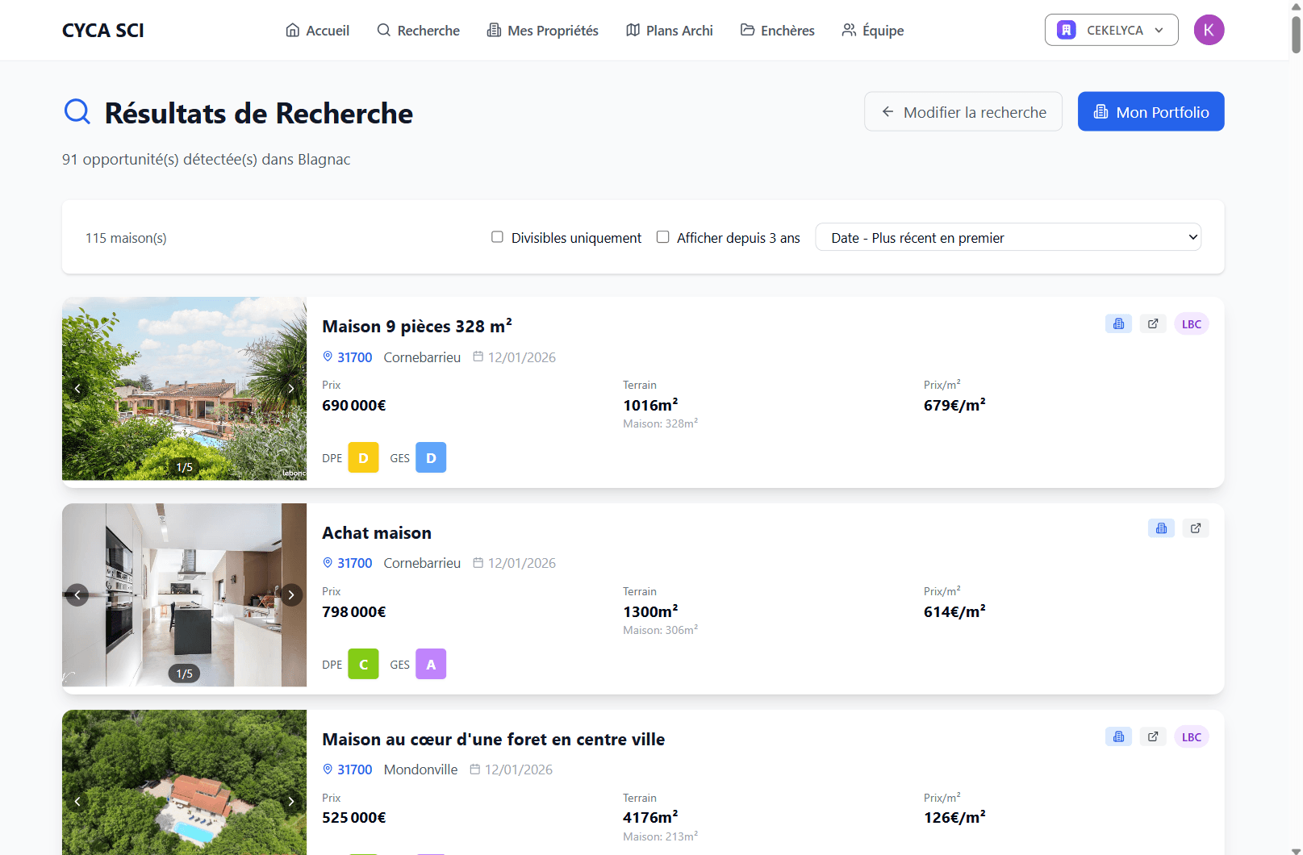1303x855 pixels.
Task: Go to Mes Propriétés menu
Action: click(542, 31)
